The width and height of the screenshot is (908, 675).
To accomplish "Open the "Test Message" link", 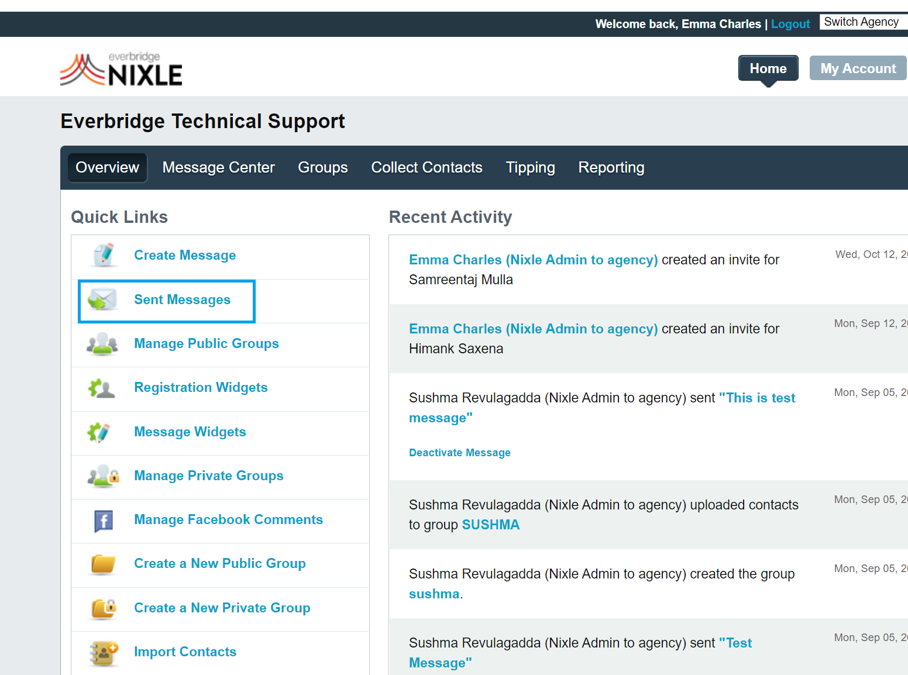I will 580,653.
